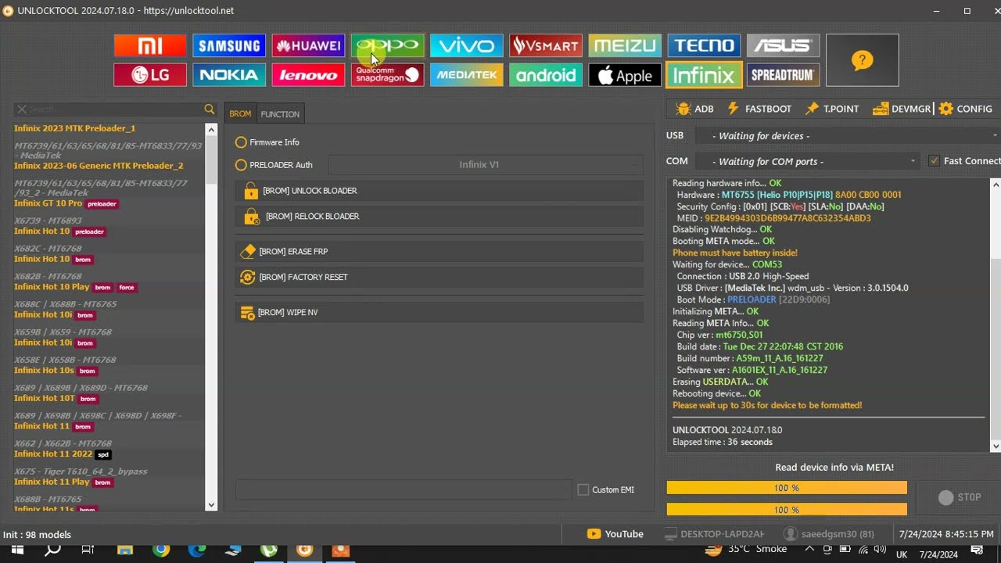Select the Xiaomi MI brand icon

point(150,45)
